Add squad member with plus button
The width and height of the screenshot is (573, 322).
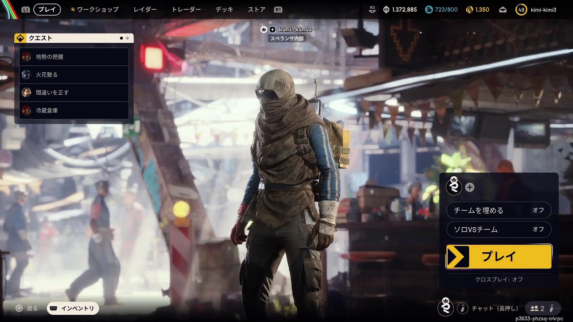click(470, 187)
